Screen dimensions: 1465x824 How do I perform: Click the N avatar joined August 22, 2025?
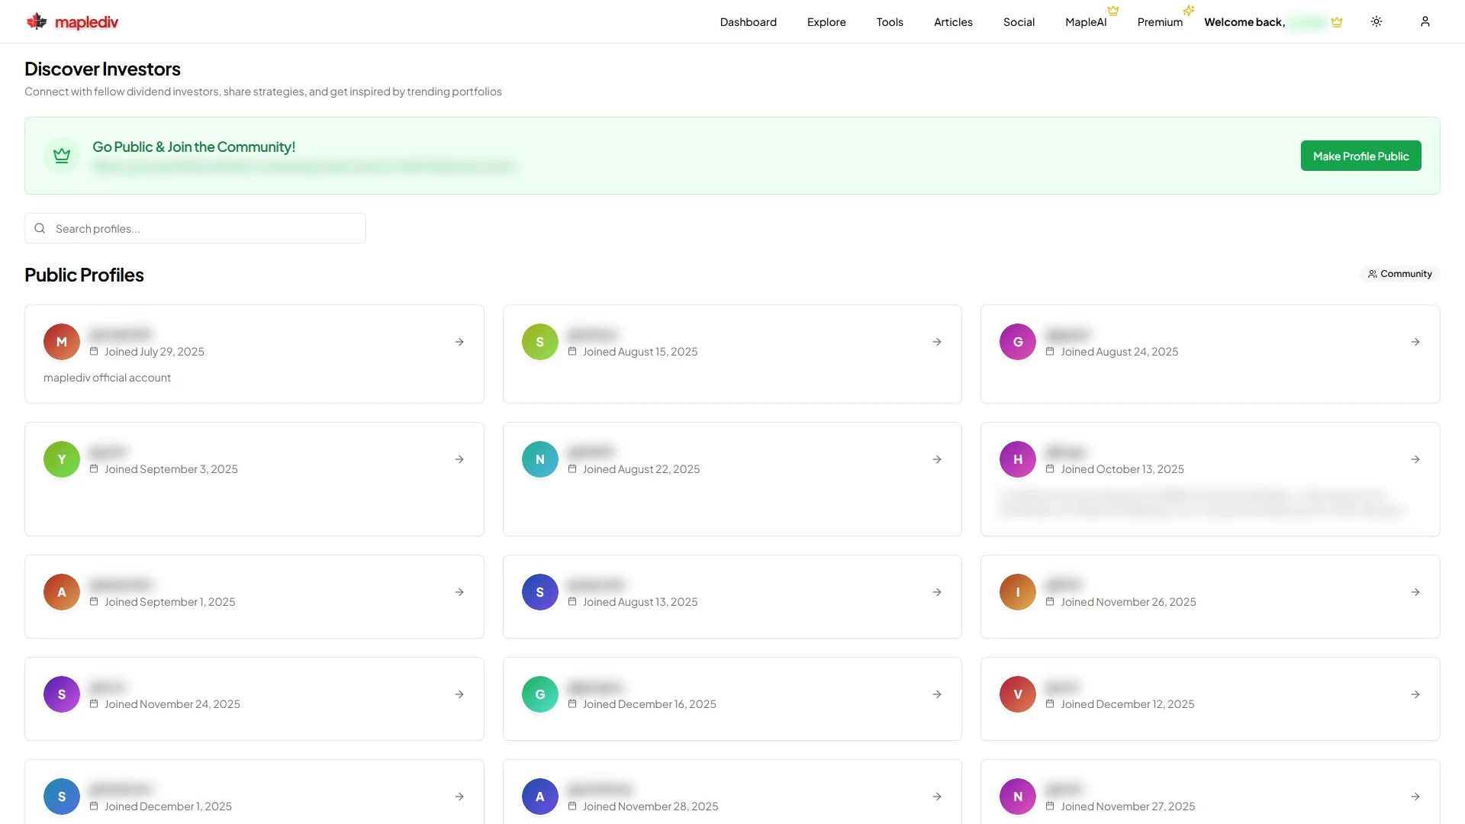[540, 459]
